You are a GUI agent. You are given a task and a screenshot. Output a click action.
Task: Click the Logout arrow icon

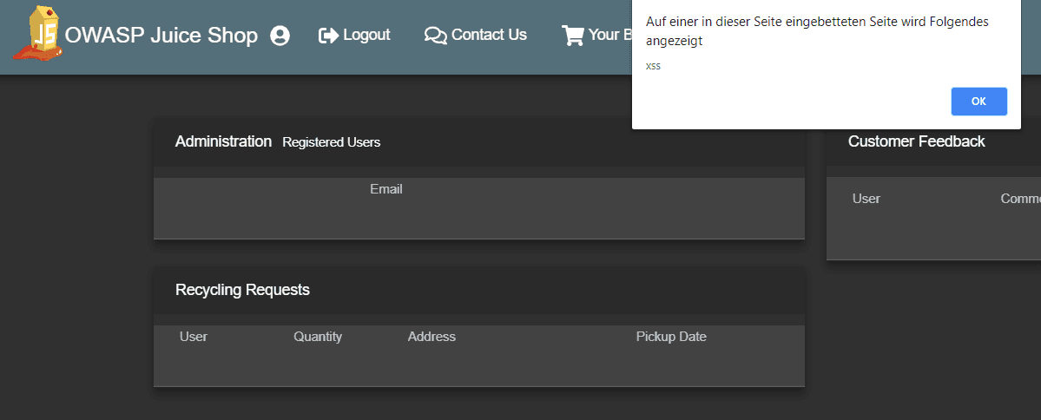coord(329,36)
